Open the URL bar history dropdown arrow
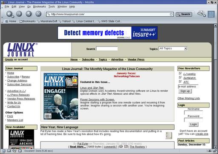The height and width of the screenshot is (154, 218). pyautogui.click(x=171, y=14)
